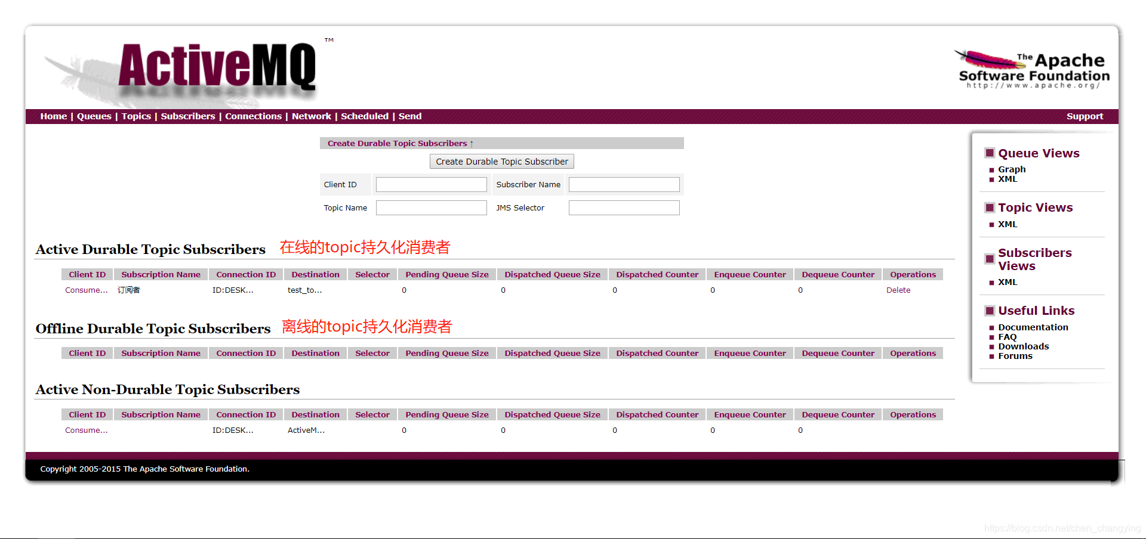Select the ID:DESK... cell in Active Durable row
The height and width of the screenshot is (539, 1146).
pyautogui.click(x=233, y=290)
